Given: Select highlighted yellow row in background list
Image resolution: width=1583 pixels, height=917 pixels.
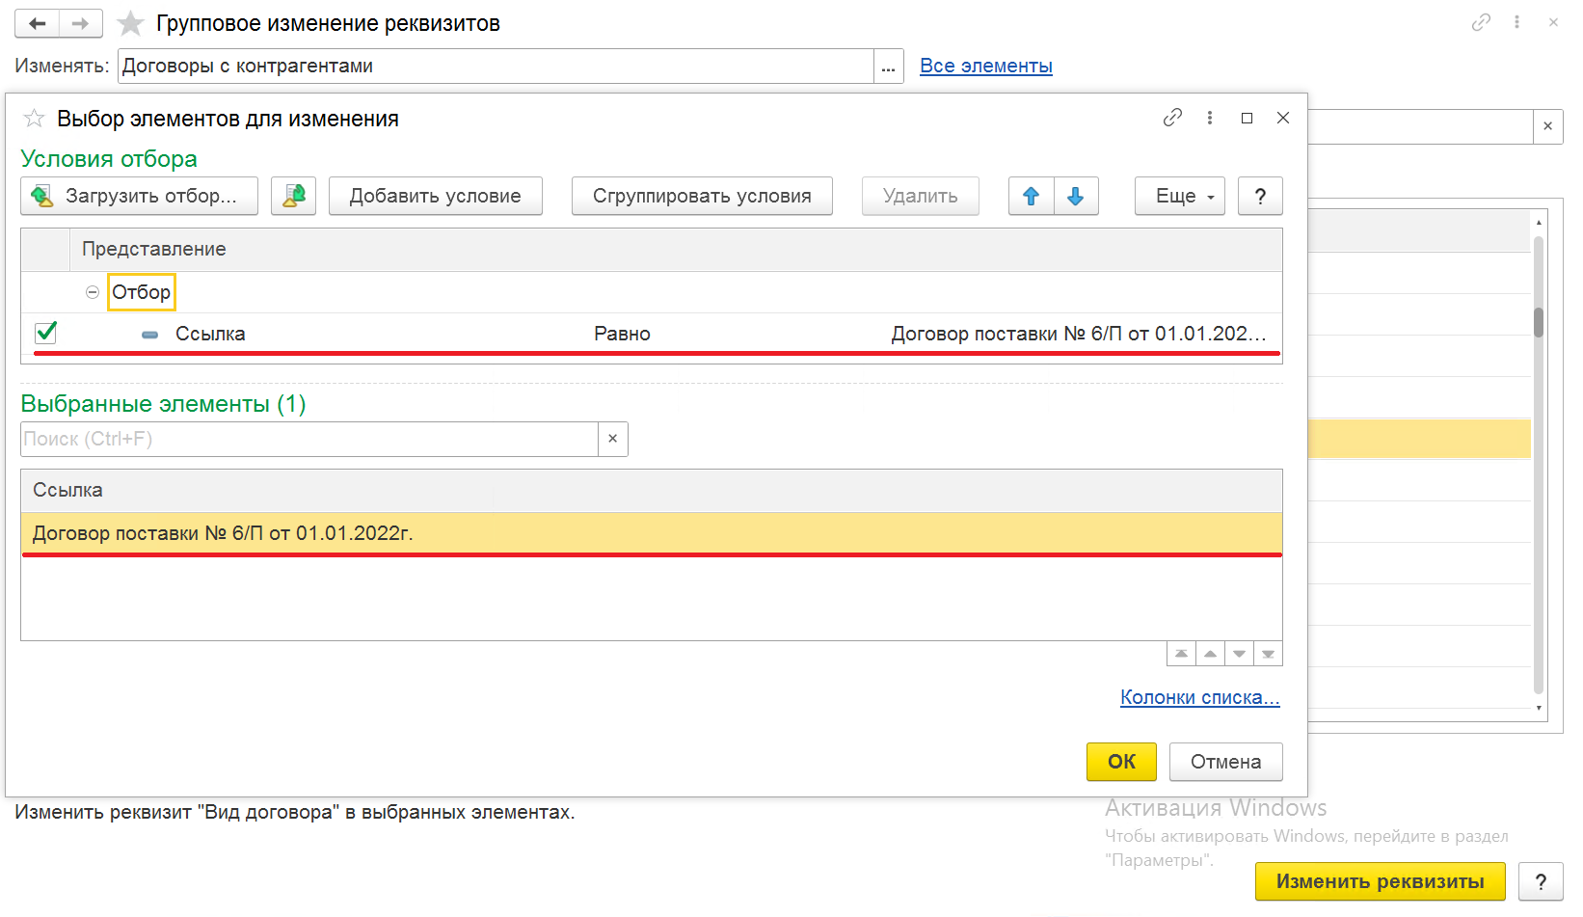Looking at the screenshot, I should point(1419,439).
